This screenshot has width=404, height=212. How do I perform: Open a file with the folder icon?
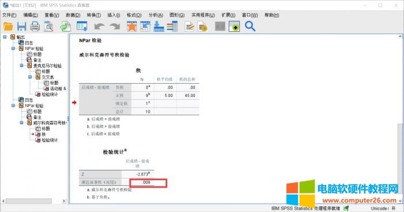tap(8, 27)
